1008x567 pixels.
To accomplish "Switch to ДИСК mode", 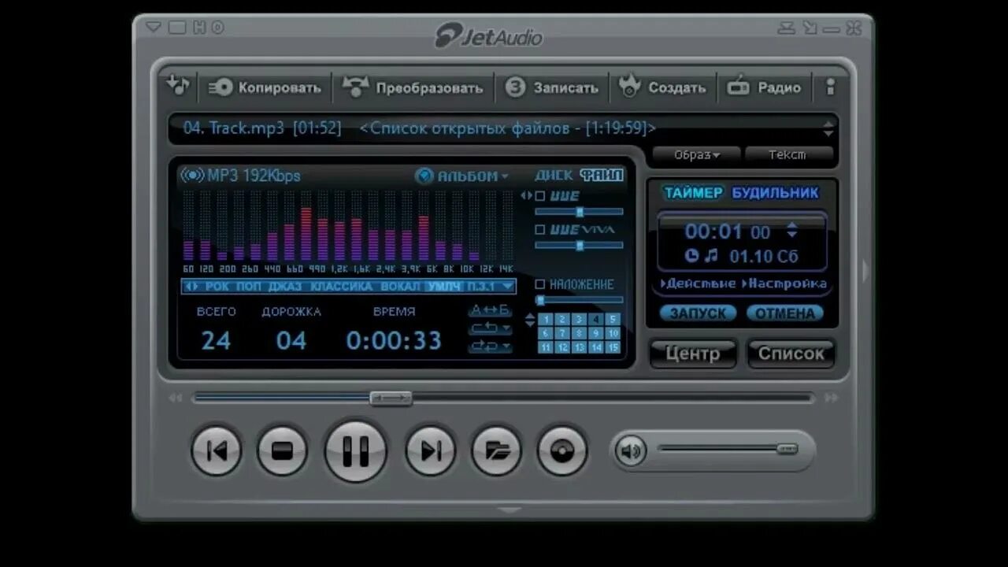I will (x=554, y=176).
